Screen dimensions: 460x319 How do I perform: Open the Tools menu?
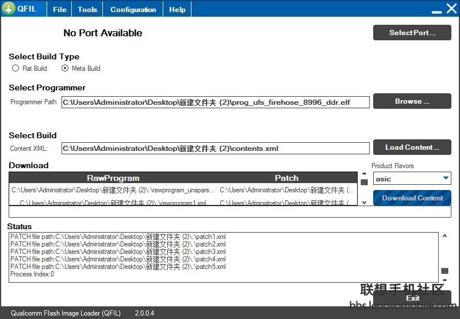87,9
